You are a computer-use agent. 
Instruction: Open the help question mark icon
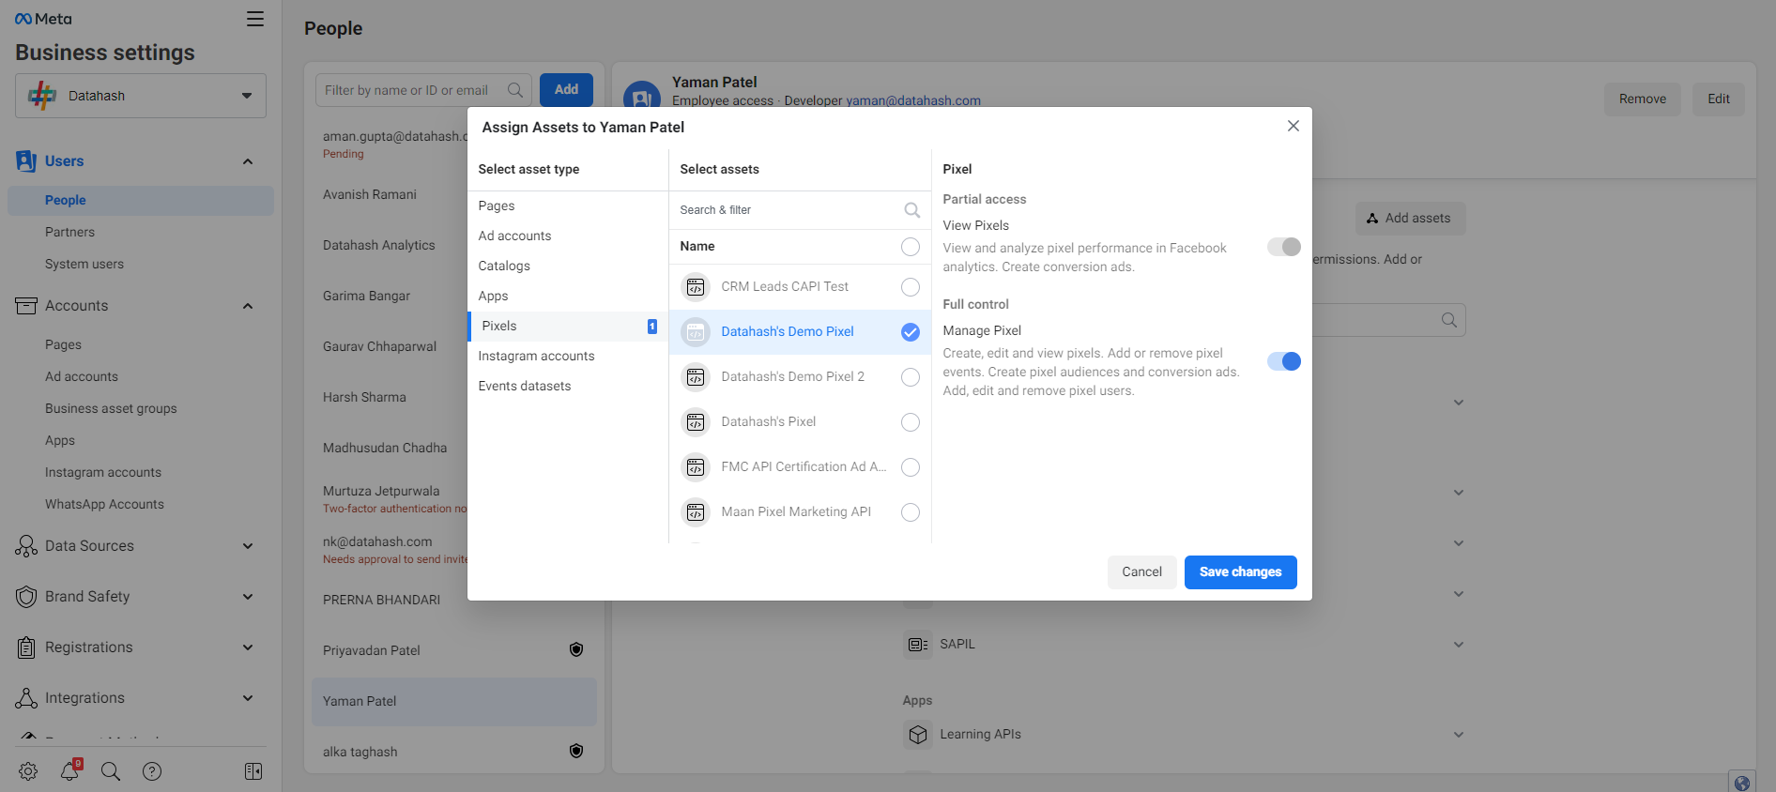(x=152, y=771)
